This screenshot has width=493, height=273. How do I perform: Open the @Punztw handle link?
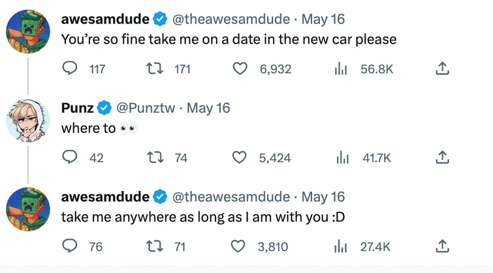click(x=145, y=108)
